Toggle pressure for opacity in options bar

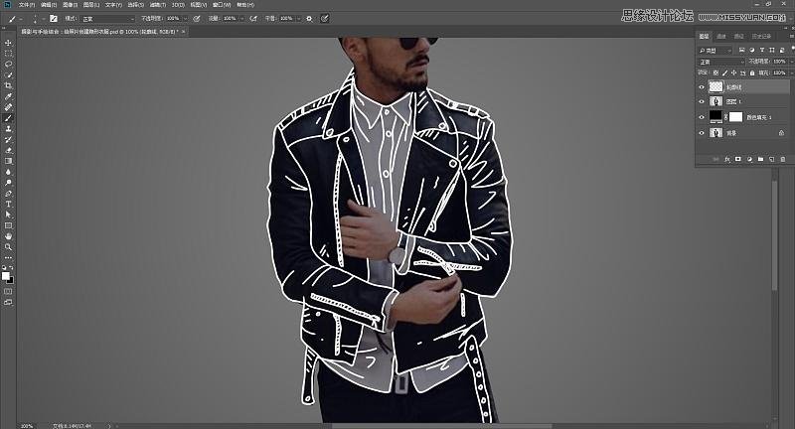(x=197, y=18)
